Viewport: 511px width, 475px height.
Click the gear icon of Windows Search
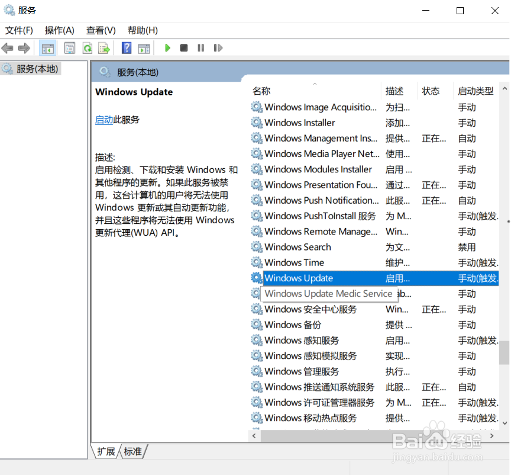[257, 247]
